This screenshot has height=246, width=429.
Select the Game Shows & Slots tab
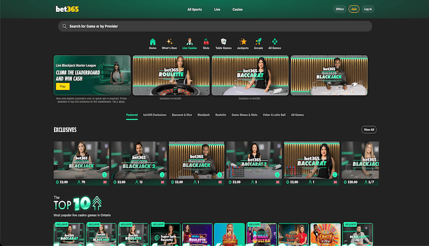click(x=244, y=115)
